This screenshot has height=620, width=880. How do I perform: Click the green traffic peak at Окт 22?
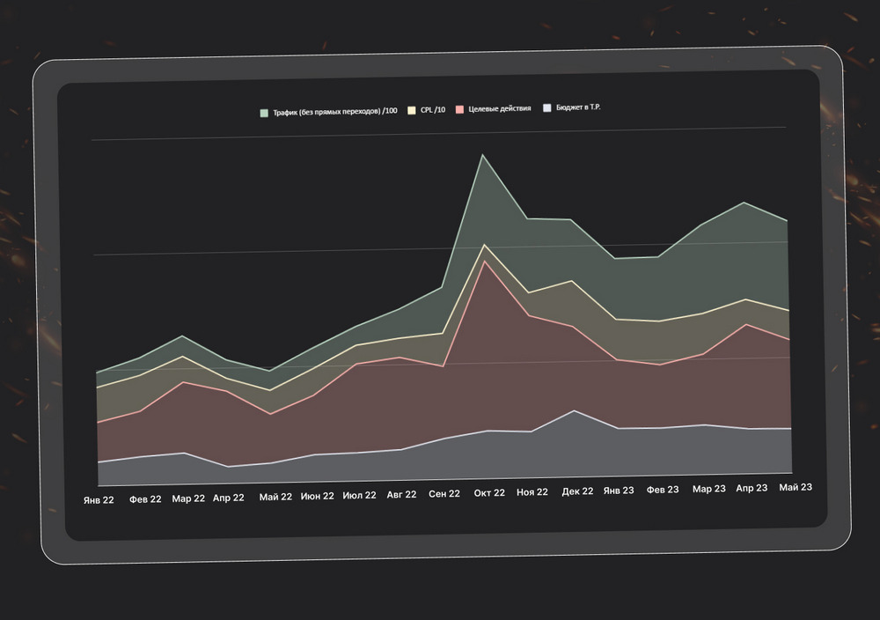coord(482,155)
